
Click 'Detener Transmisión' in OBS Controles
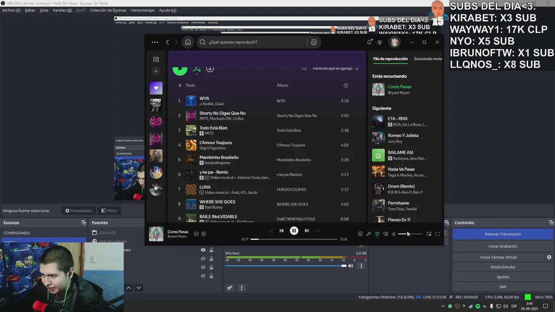click(503, 234)
